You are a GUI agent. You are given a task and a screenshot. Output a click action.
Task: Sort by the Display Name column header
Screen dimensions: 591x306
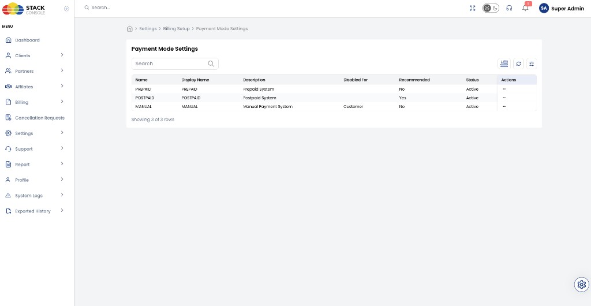coord(195,80)
